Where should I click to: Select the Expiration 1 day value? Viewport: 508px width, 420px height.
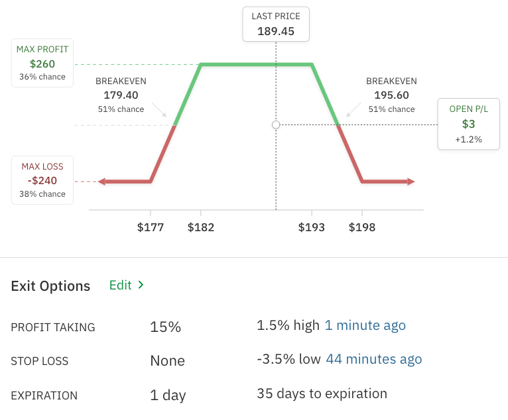coord(168,395)
